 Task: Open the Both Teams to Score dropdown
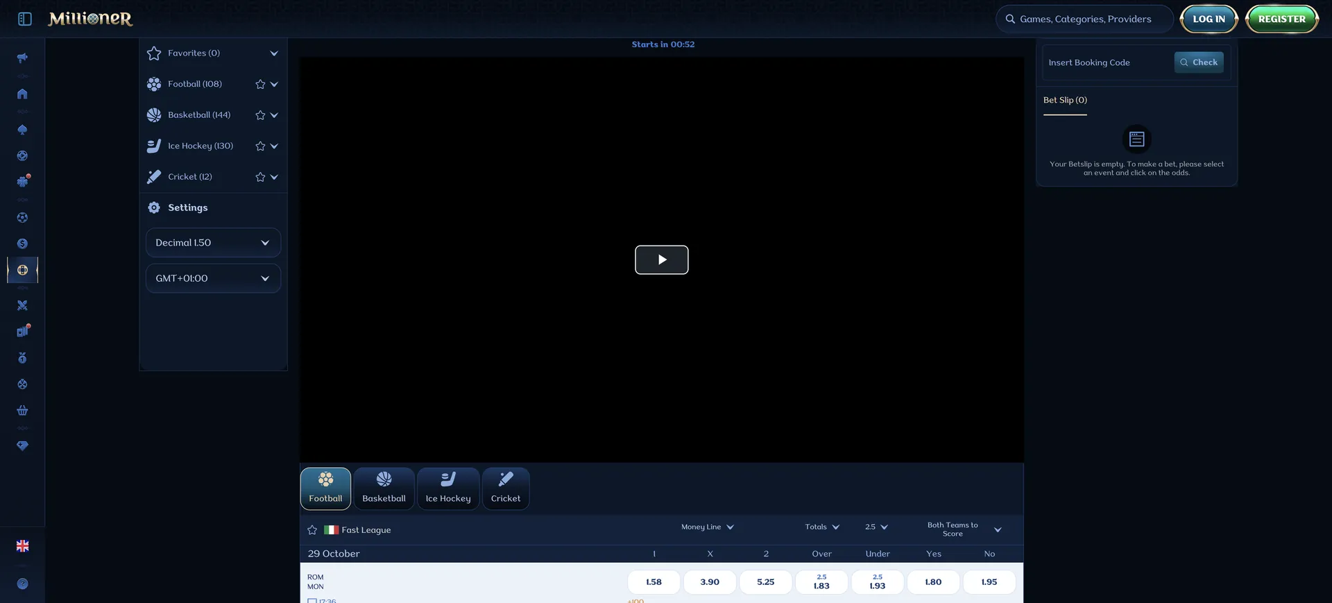(x=964, y=529)
